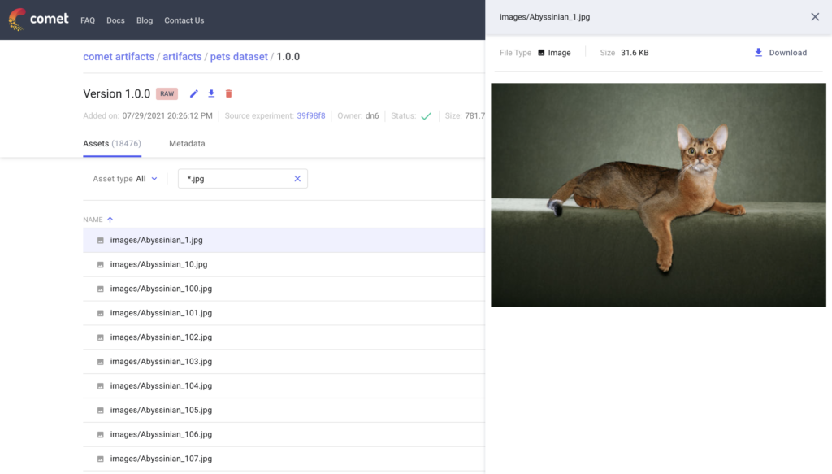This screenshot has height=474, width=832.
Task: Click the pencil edit icon beside Version 1.0.0
Action: pos(193,94)
